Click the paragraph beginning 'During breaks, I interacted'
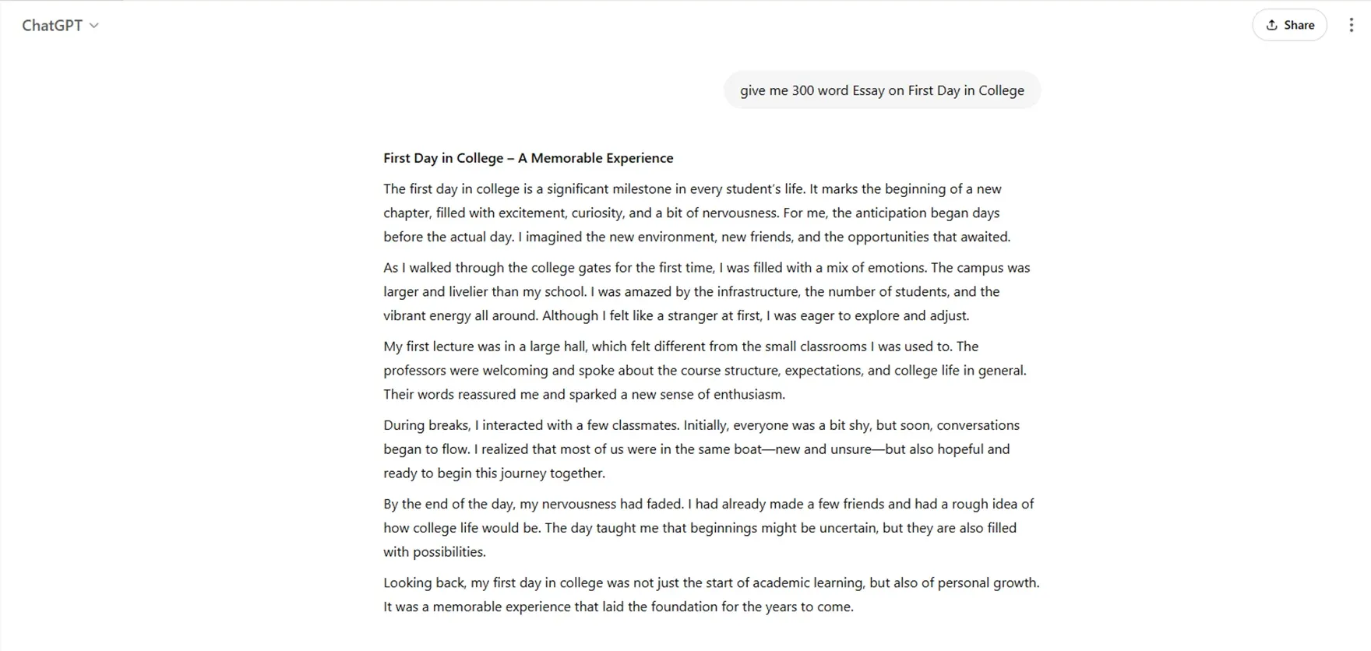This screenshot has height=651, width=1371. point(701,449)
